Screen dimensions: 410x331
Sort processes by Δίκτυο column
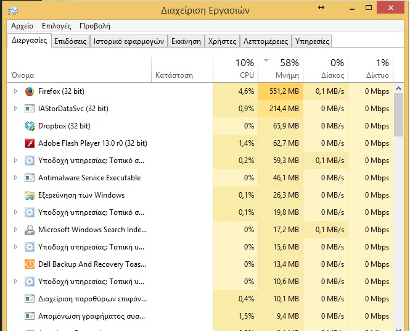coord(371,70)
